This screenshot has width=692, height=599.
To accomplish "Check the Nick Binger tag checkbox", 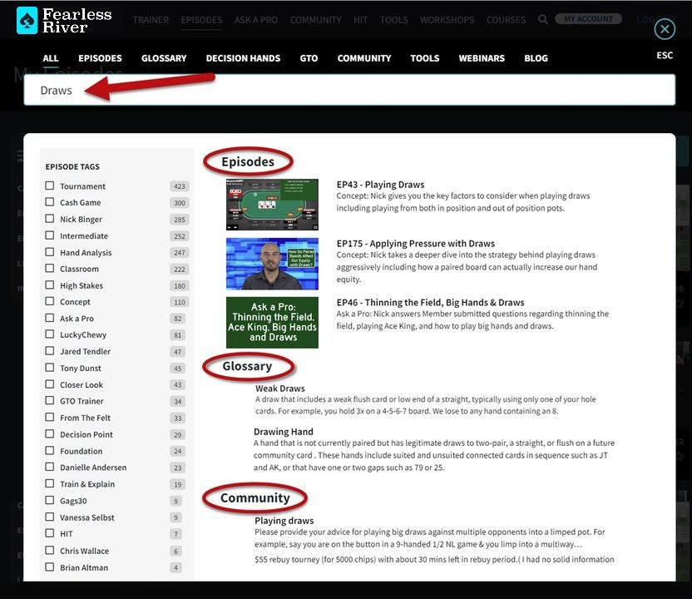I will point(51,219).
